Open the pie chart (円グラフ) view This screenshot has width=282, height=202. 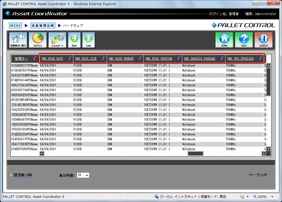[x=38, y=40]
